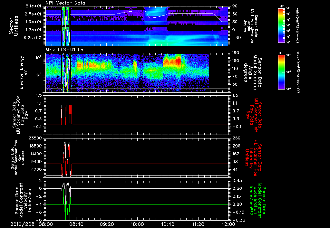Click the 11:20 time tick label
This screenshot has height=228, width=330.
coord(198,224)
